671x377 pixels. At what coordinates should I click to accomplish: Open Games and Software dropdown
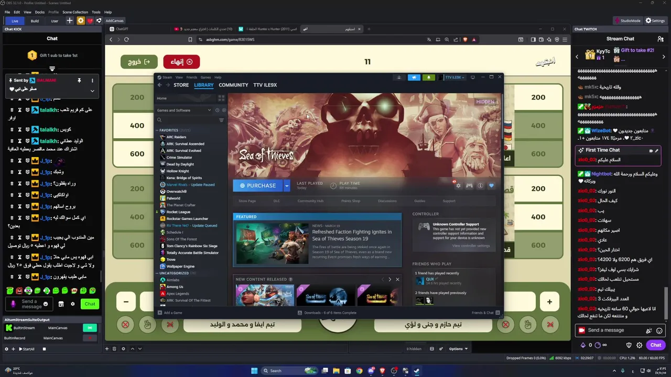tap(183, 110)
